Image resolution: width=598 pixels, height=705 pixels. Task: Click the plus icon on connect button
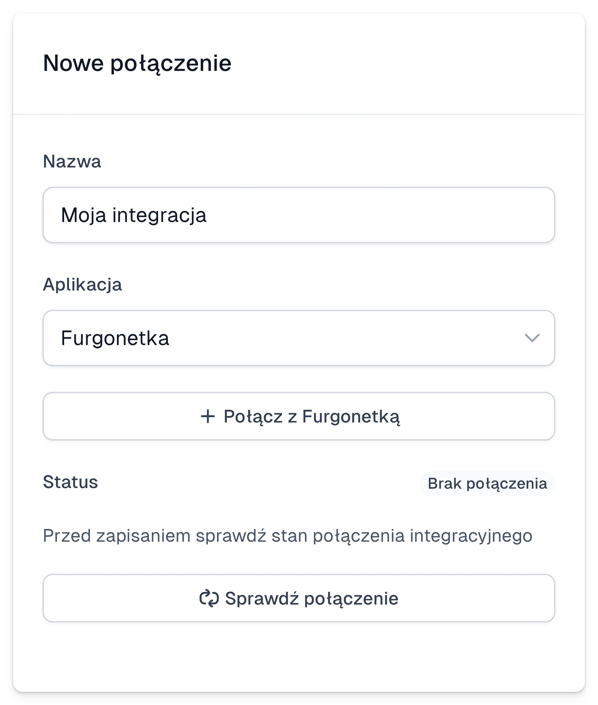(208, 416)
